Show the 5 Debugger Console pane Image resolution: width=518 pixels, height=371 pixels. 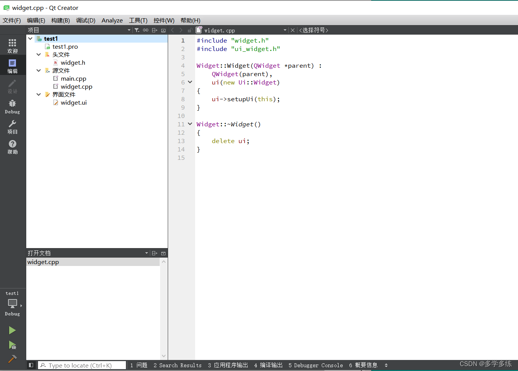(x=316, y=365)
